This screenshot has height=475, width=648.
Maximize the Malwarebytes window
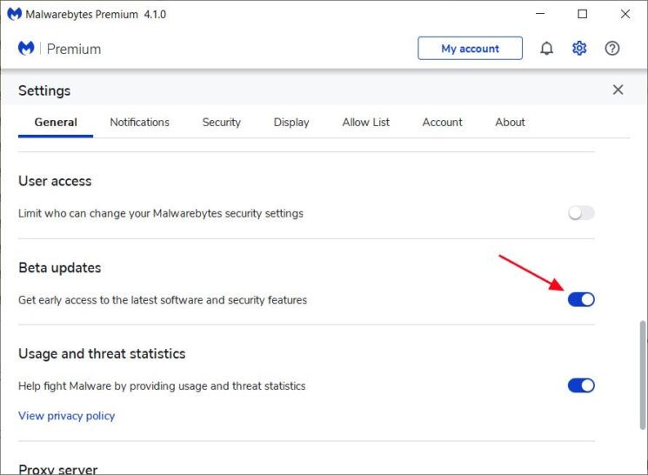click(x=582, y=14)
